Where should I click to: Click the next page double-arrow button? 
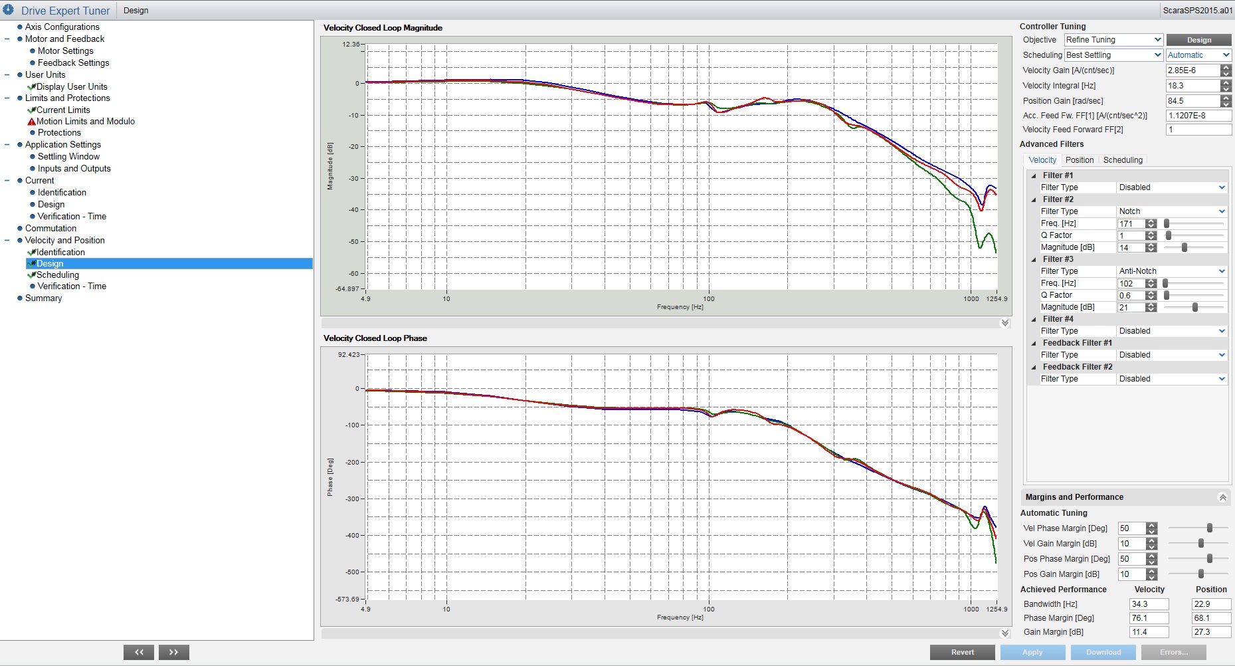point(173,652)
